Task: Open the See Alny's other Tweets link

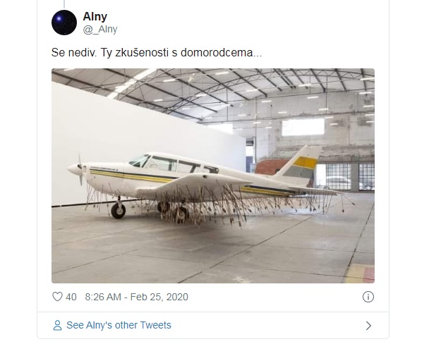Action: click(x=119, y=325)
